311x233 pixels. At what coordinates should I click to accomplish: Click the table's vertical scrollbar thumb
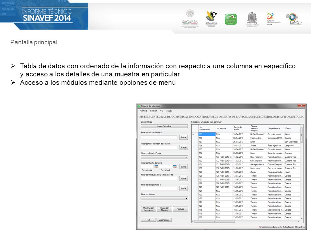coord(302,135)
